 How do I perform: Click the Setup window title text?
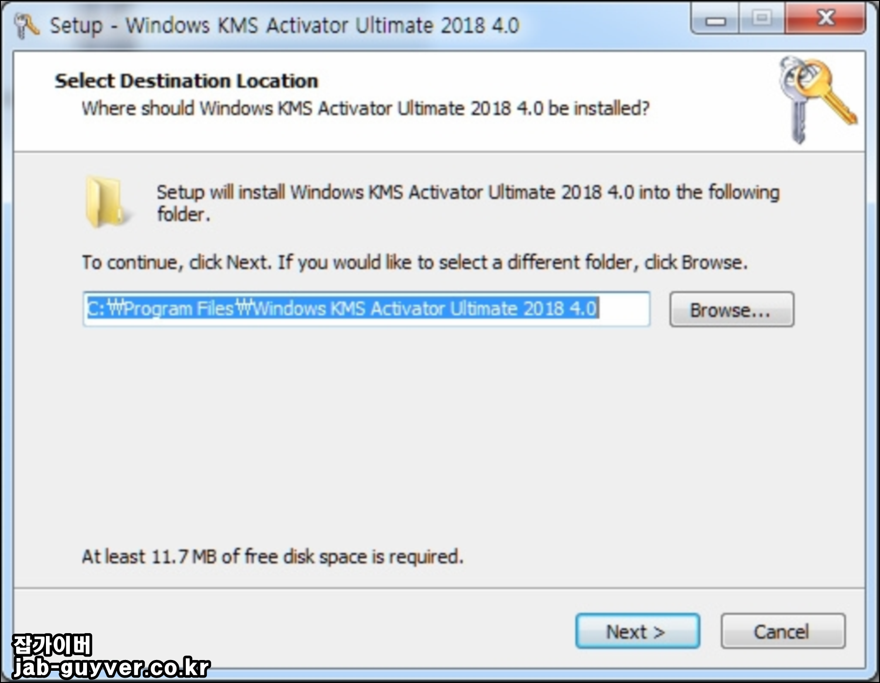[285, 25]
